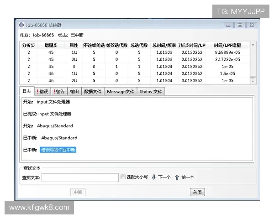This screenshot has width=274, height=219.
Task: Open the Status 文件 tab
Action: pyautogui.click(x=151, y=92)
